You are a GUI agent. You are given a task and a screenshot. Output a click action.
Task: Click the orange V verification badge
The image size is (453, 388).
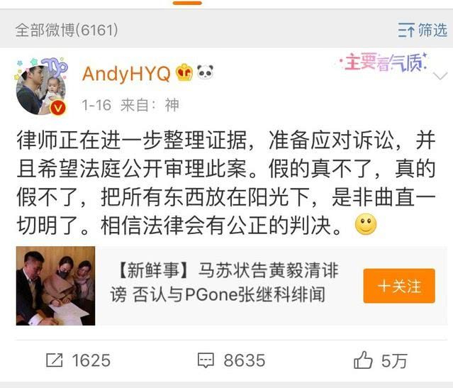(x=58, y=108)
